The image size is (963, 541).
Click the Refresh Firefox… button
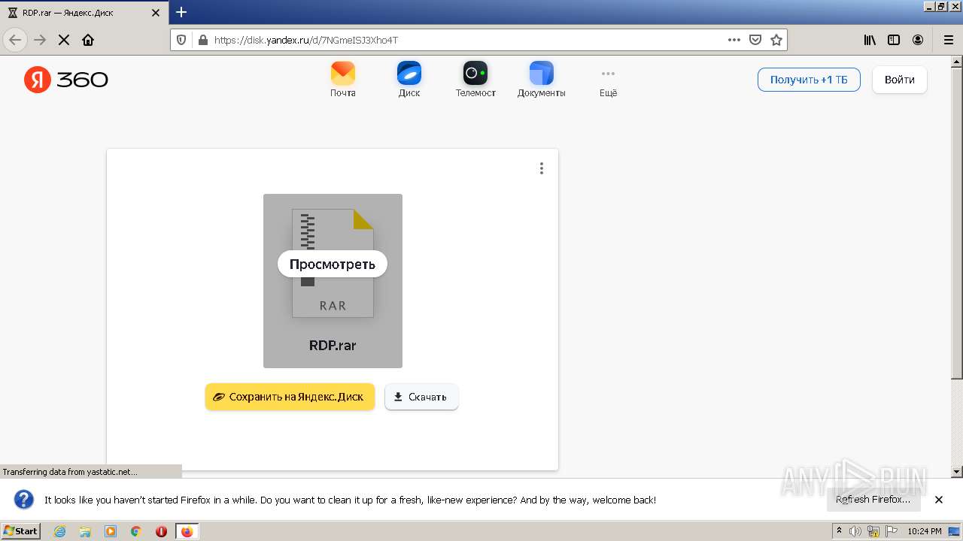pos(873,500)
